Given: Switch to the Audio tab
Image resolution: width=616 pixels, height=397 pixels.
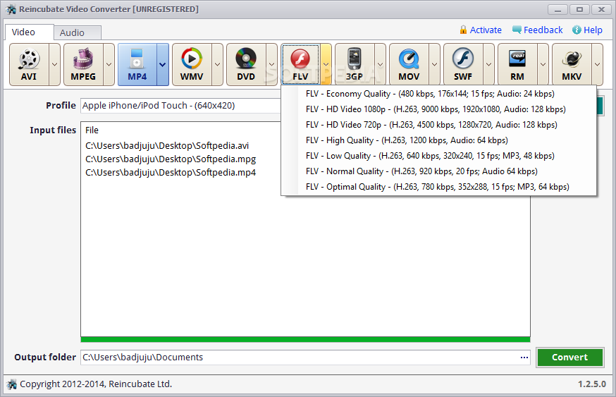Looking at the screenshot, I should pyautogui.click(x=78, y=32).
